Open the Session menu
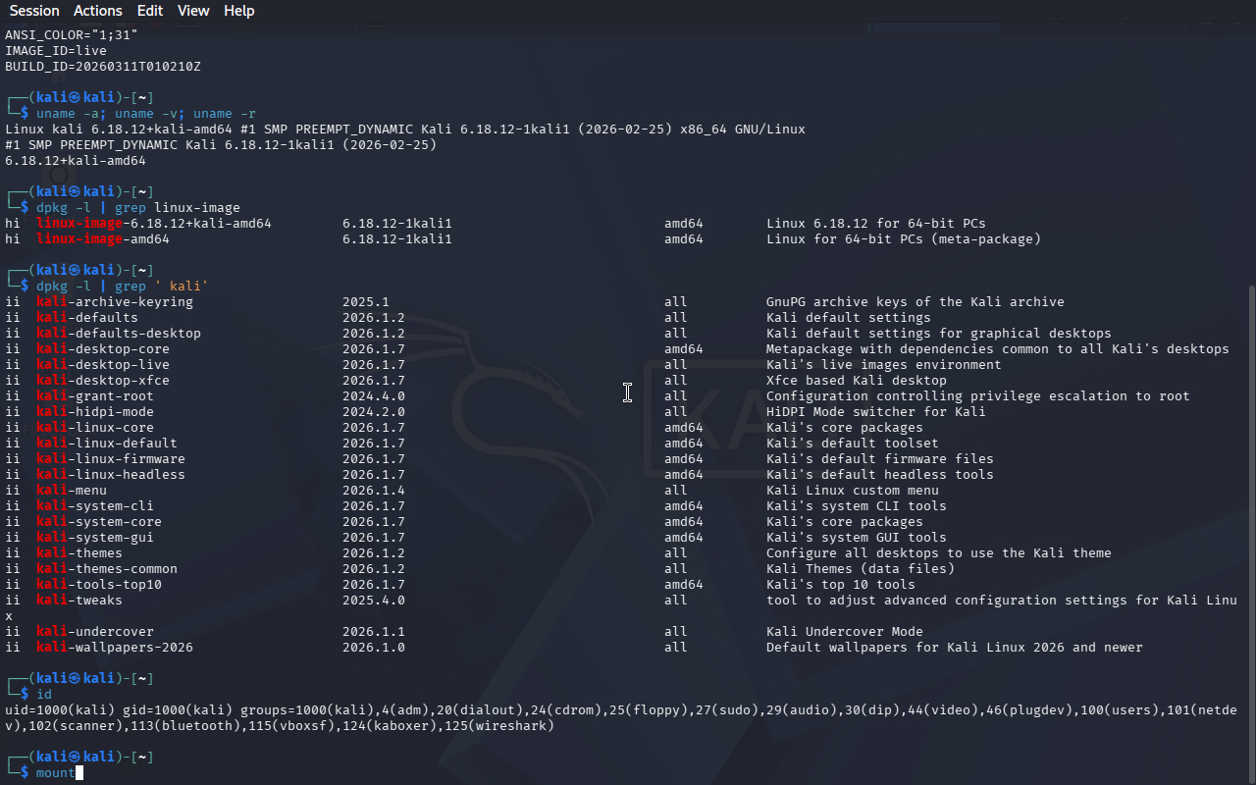This screenshot has height=785, width=1256. pos(34,11)
